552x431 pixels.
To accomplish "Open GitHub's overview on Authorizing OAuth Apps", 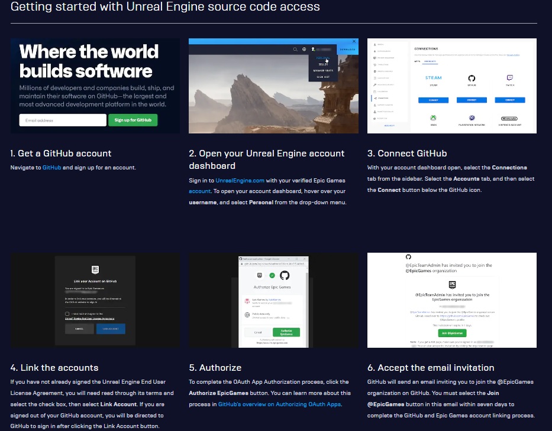I will (x=279, y=404).
